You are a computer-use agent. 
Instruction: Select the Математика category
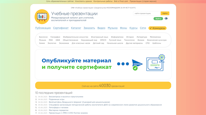(x=155, y=37)
